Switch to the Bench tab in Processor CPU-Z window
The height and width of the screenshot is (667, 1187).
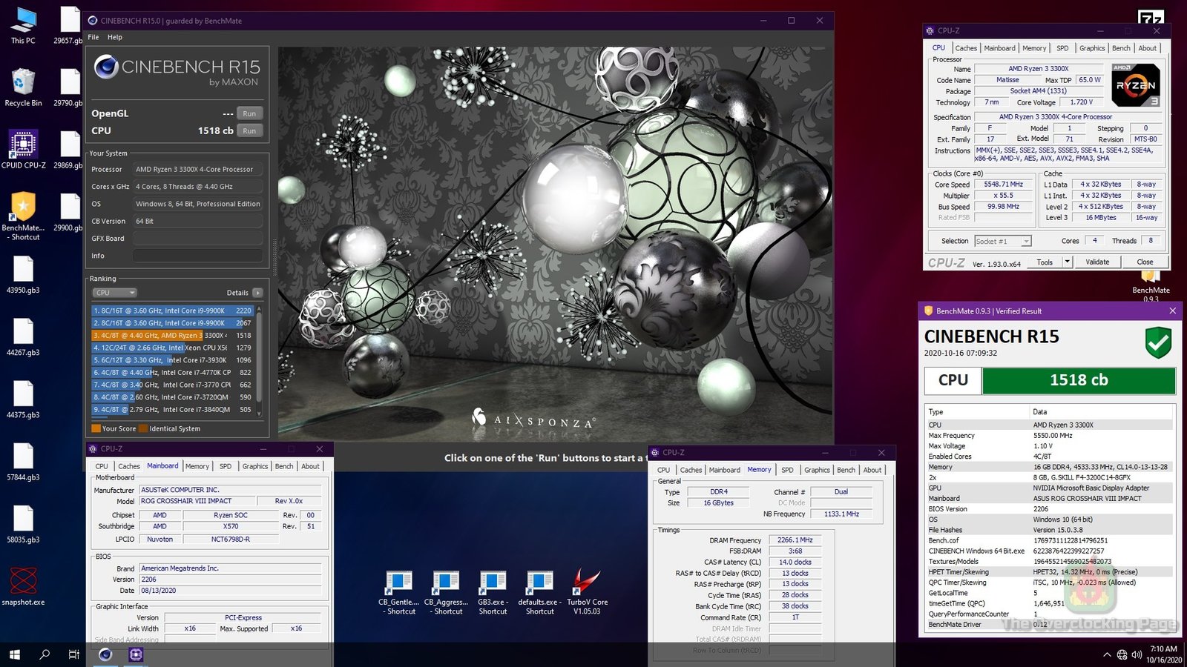pos(1121,48)
